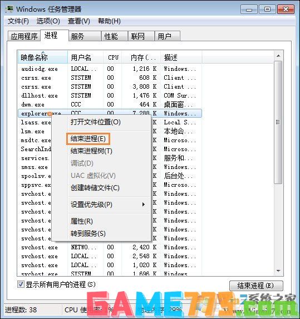This screenshot has height=319, width=300.
Task: Click the scrollbar down arrow
Action: [278, 271]
